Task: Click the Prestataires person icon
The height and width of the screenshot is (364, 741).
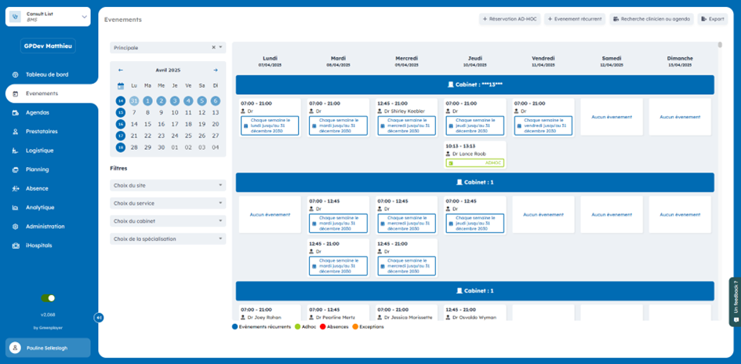Action: point(15,132)
